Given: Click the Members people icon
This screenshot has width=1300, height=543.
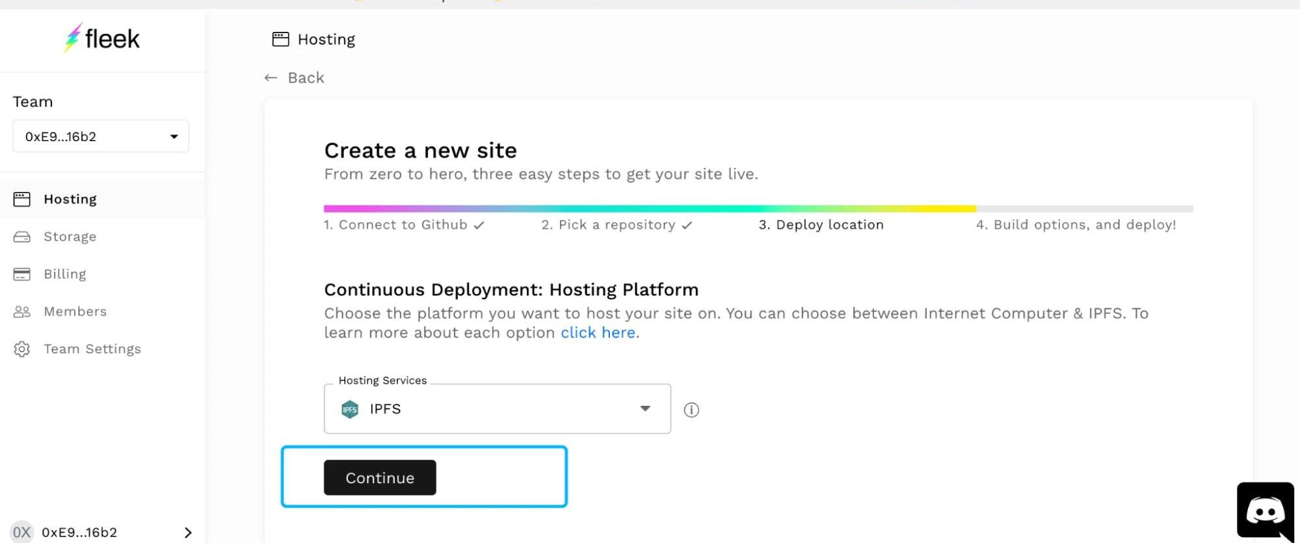Looking at the screenshot, I should pos(21,311).
